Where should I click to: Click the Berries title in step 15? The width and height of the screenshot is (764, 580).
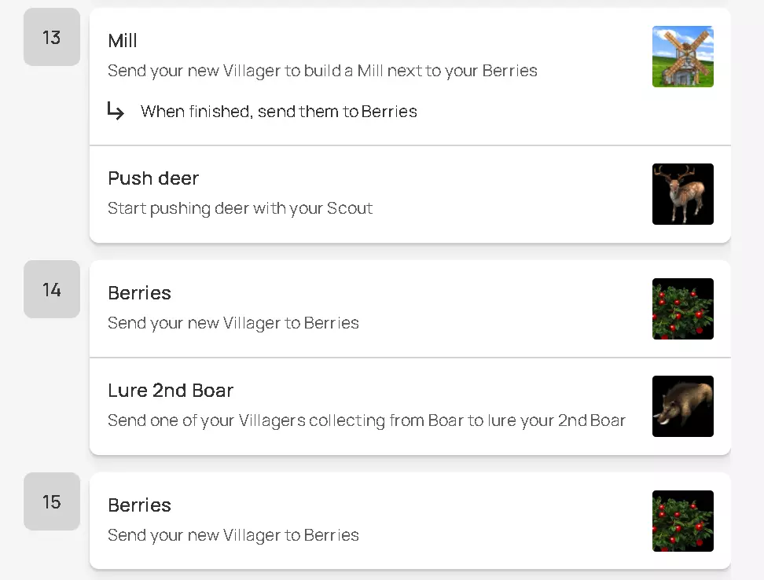(139, 505)
